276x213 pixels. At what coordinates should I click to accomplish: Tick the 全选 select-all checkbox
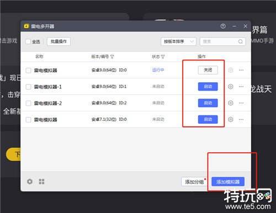tap(28, 41)
